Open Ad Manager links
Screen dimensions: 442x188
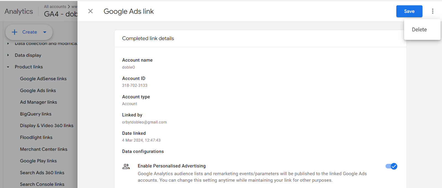(x=38, y=102)
